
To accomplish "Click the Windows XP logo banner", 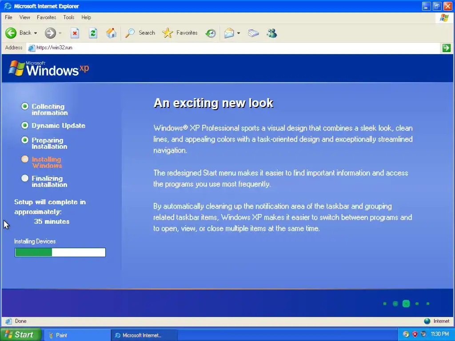I will (49, 68).
